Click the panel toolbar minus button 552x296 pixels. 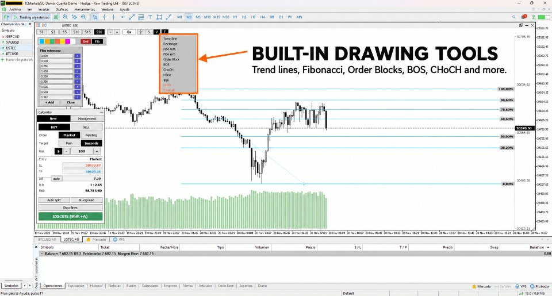(x=110, y=32)
